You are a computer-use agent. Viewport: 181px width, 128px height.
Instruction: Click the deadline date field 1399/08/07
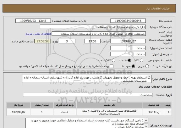click(128, 41)
